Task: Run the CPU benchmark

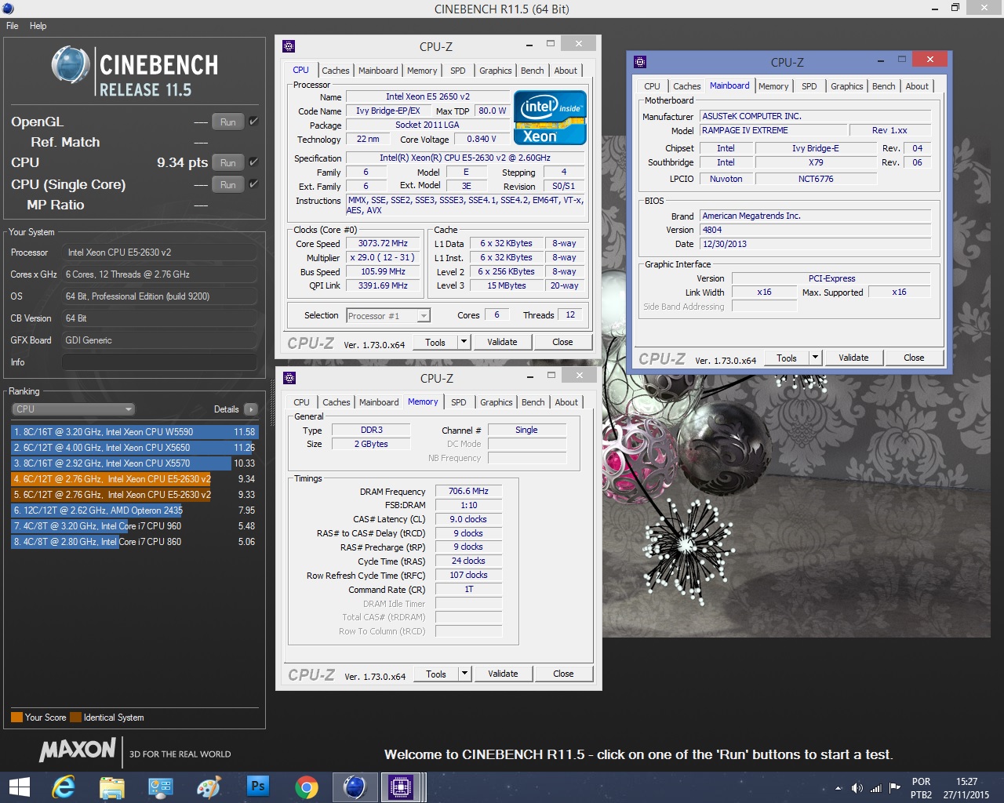Action: coord(228,162)
